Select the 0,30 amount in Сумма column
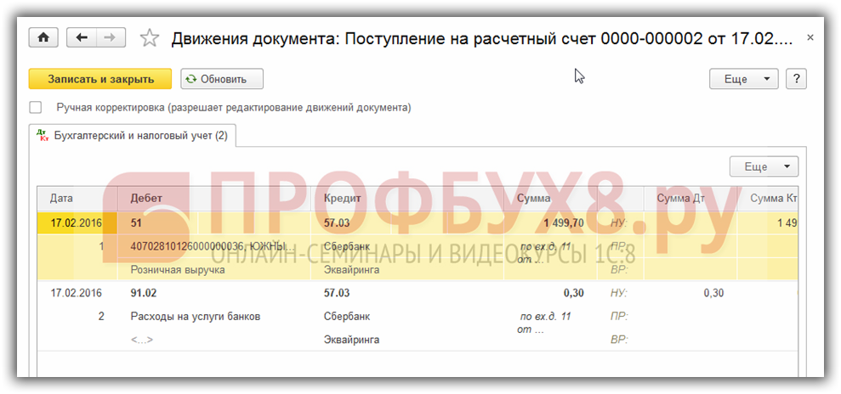This screenshot has height=394, width=841. [574, 293]
